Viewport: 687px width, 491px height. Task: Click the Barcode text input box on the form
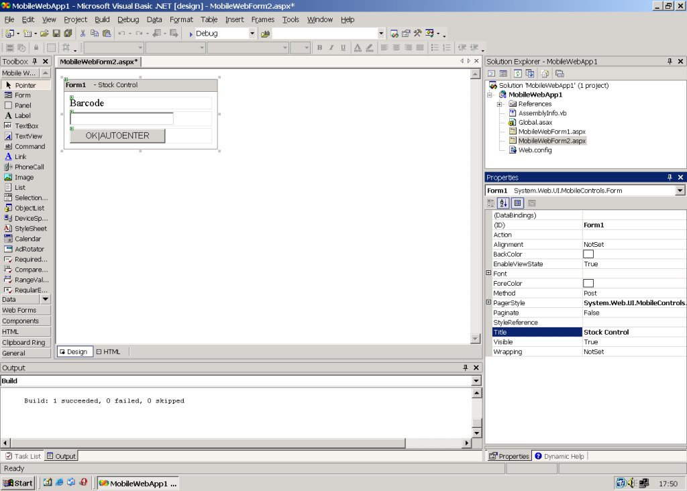pyautogui.click(x=122, y=118)
